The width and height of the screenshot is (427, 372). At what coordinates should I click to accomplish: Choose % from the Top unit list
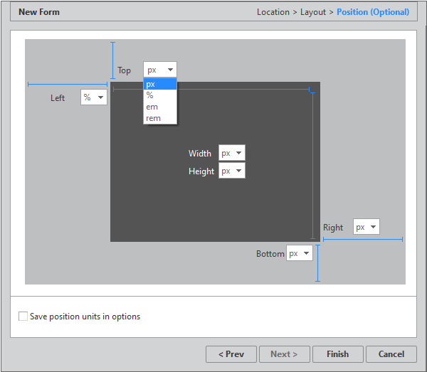point(160,95)
